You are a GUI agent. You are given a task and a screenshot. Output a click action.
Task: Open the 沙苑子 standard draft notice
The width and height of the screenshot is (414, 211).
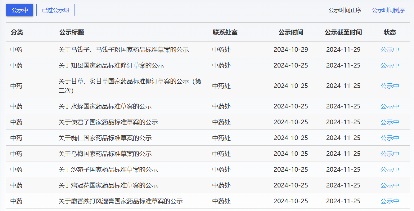pos(108,169)
